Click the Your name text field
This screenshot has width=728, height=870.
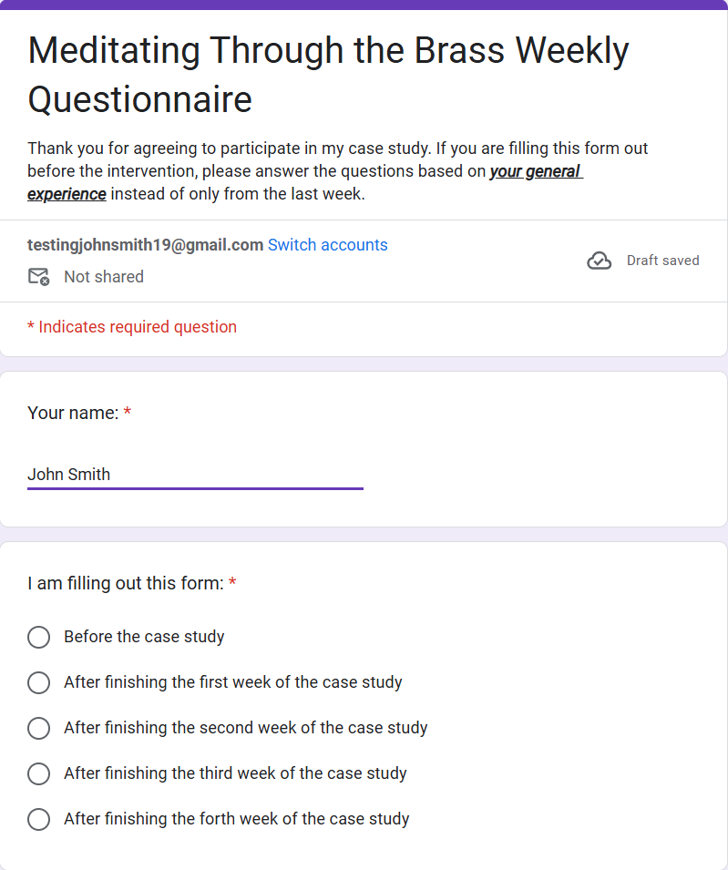(x=195, y=475)
